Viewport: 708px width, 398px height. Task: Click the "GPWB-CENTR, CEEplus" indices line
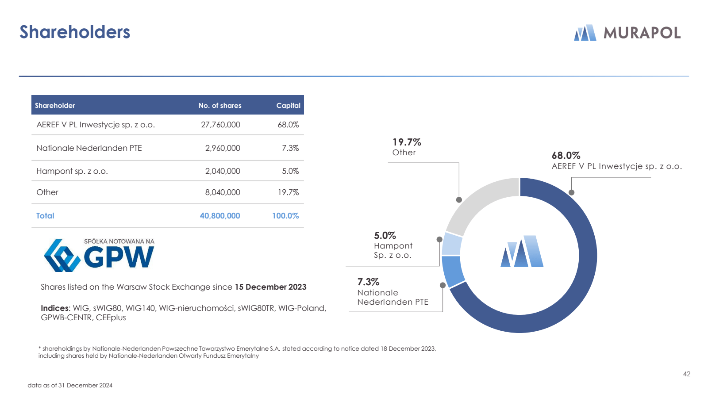83,318
